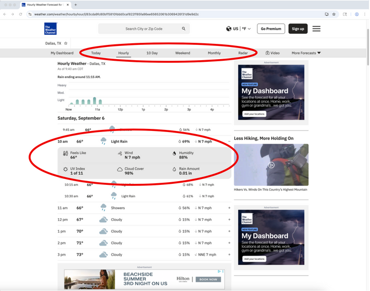Open the browser three-dot menu
The width and height of the screenshot is (370, 291).
[365, 14]
